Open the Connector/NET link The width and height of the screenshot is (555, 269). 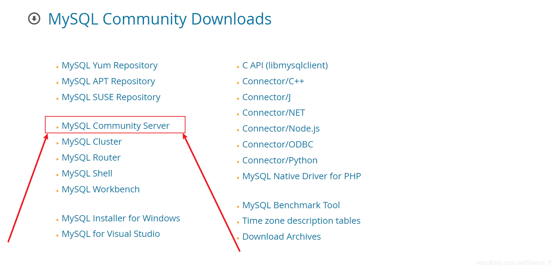click(x=274, y=113)
